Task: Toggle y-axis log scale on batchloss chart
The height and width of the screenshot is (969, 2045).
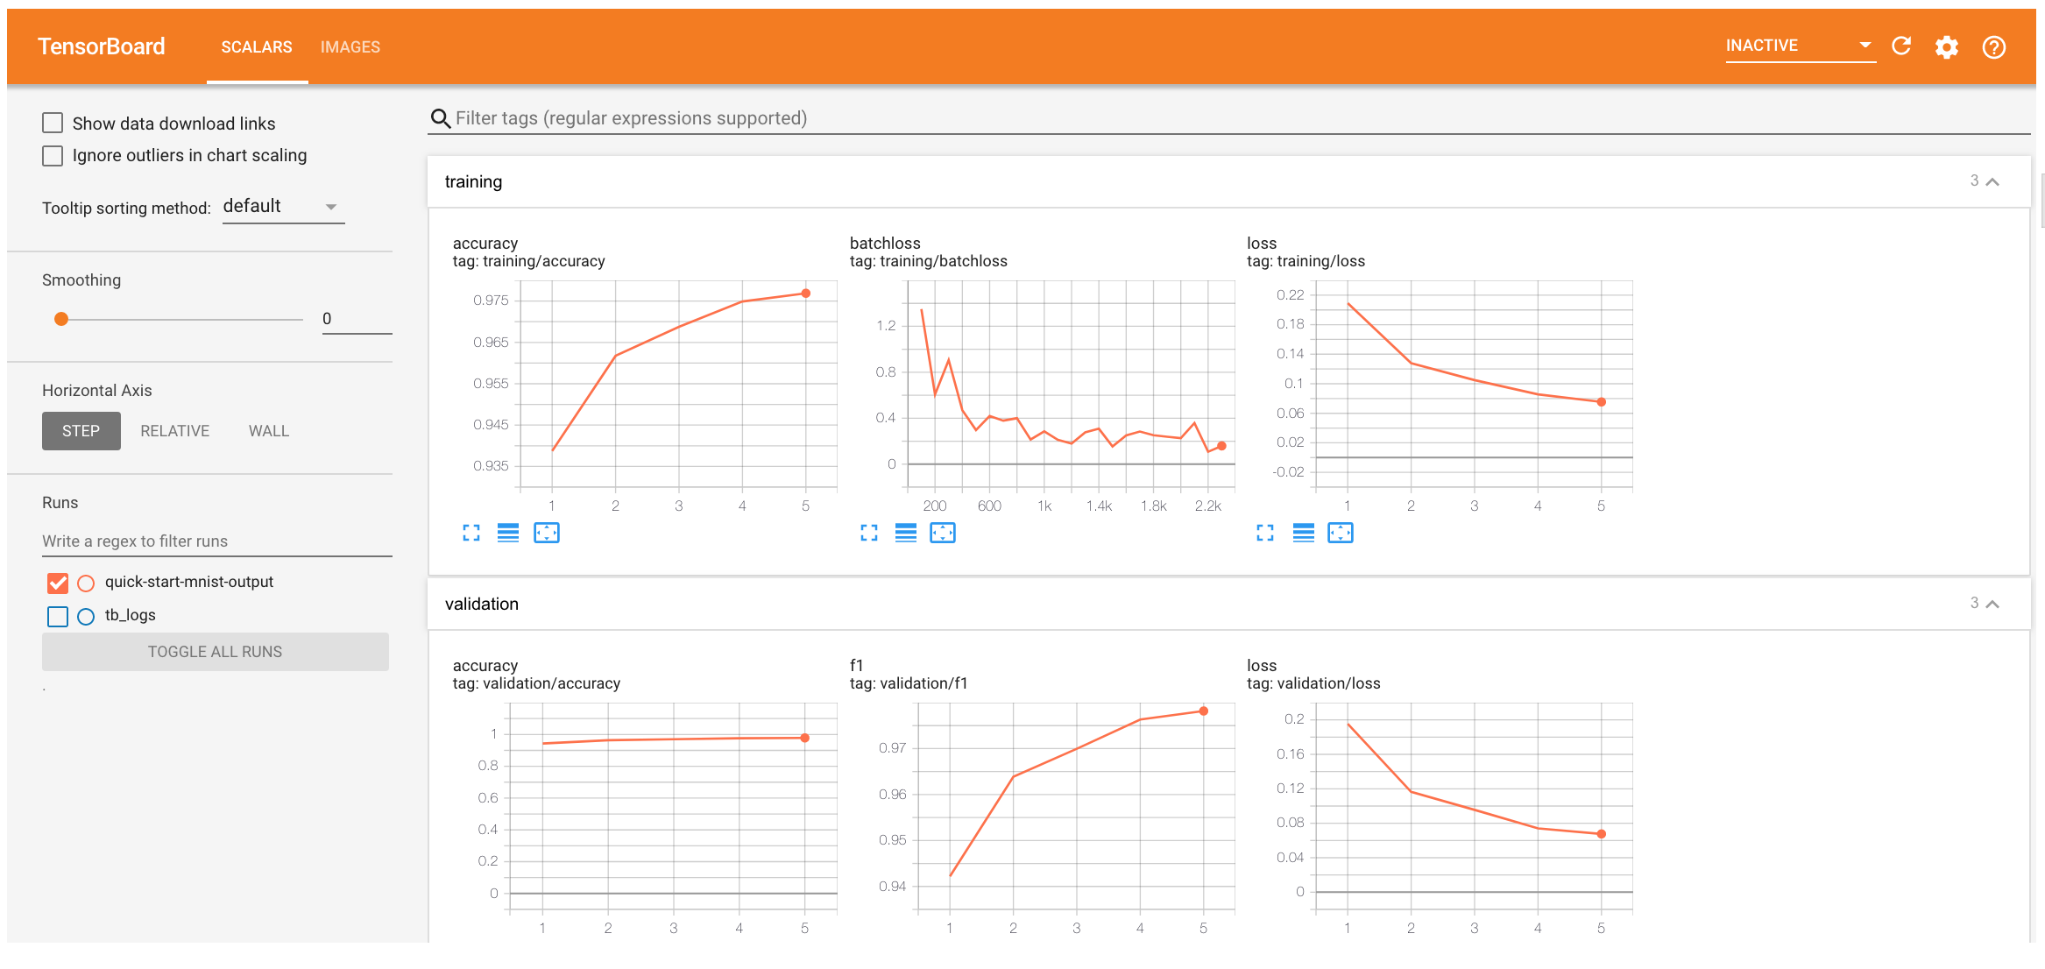Action: coord(905,533)
